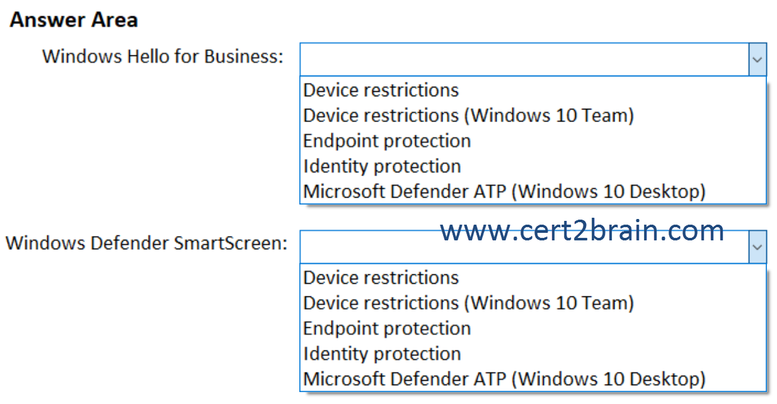The height and width of the screenshot is (404, 777).
Task: Choose Device restrictions (Windows 10 Team) for Windows Hello
Action: tap(468, 115)
